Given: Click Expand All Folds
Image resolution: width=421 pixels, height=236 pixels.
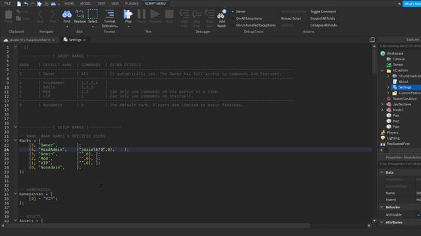Looking at the screenshot, I should 322,18.
